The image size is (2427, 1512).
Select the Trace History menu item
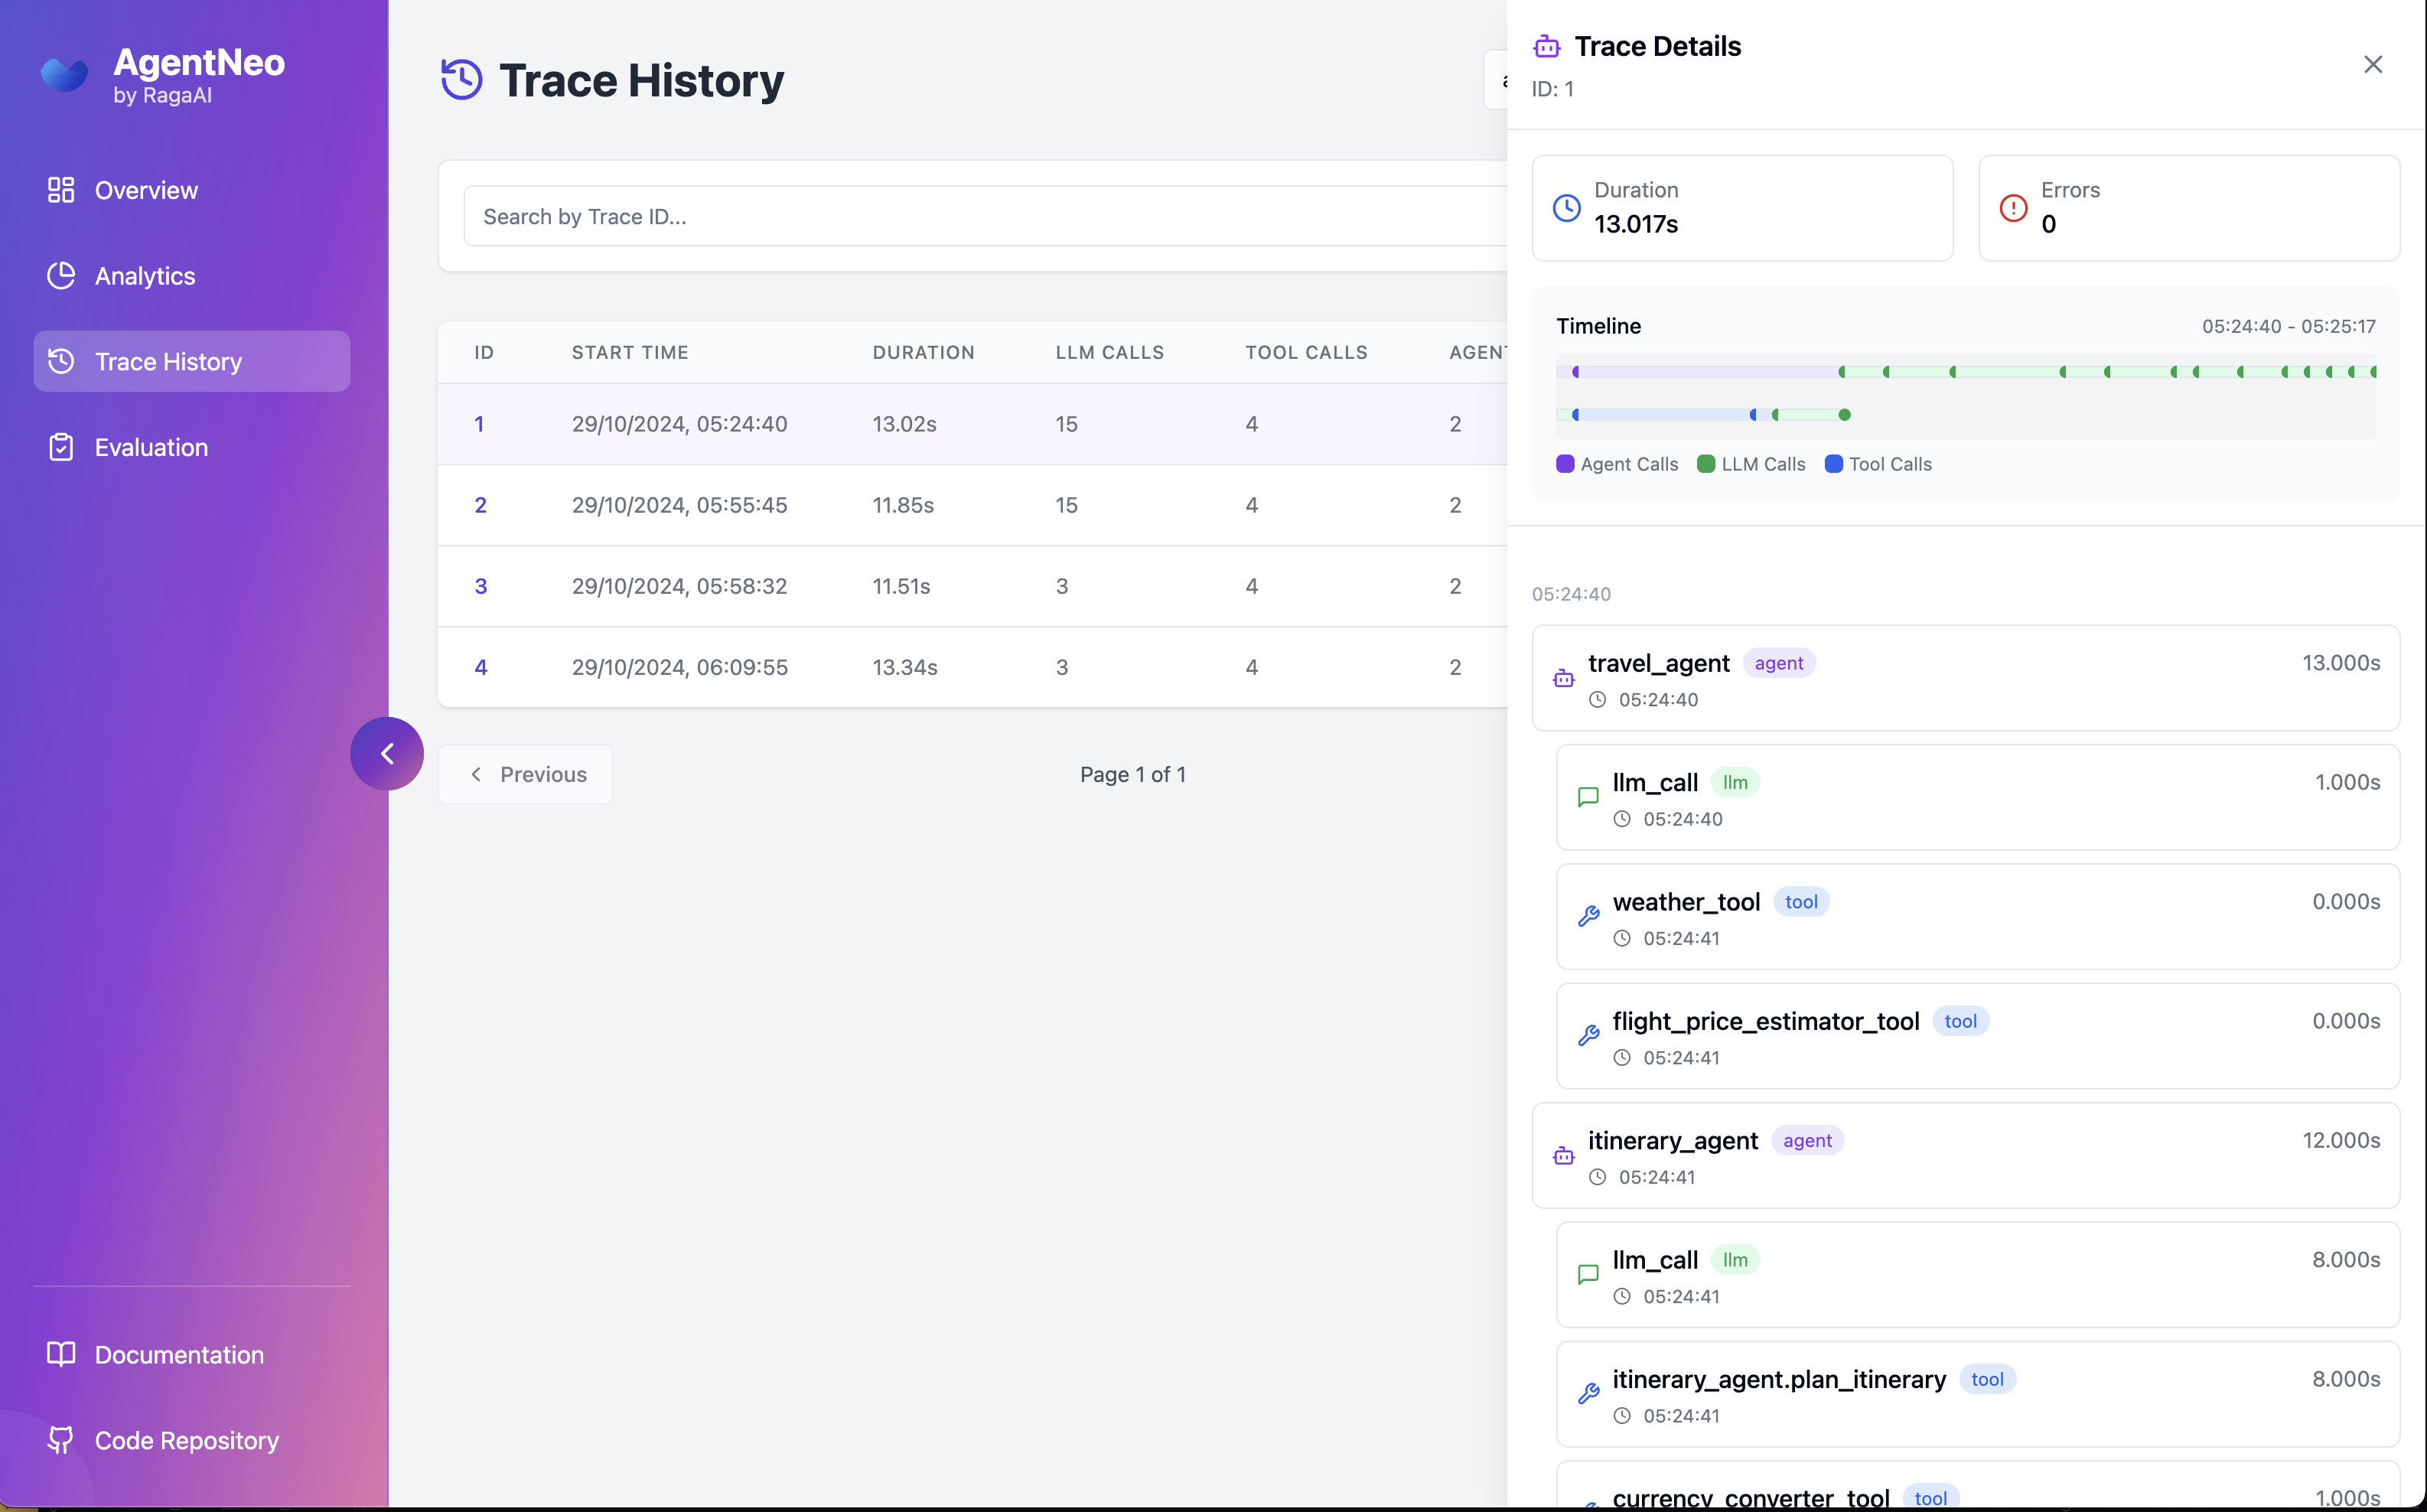pos(192,361)
